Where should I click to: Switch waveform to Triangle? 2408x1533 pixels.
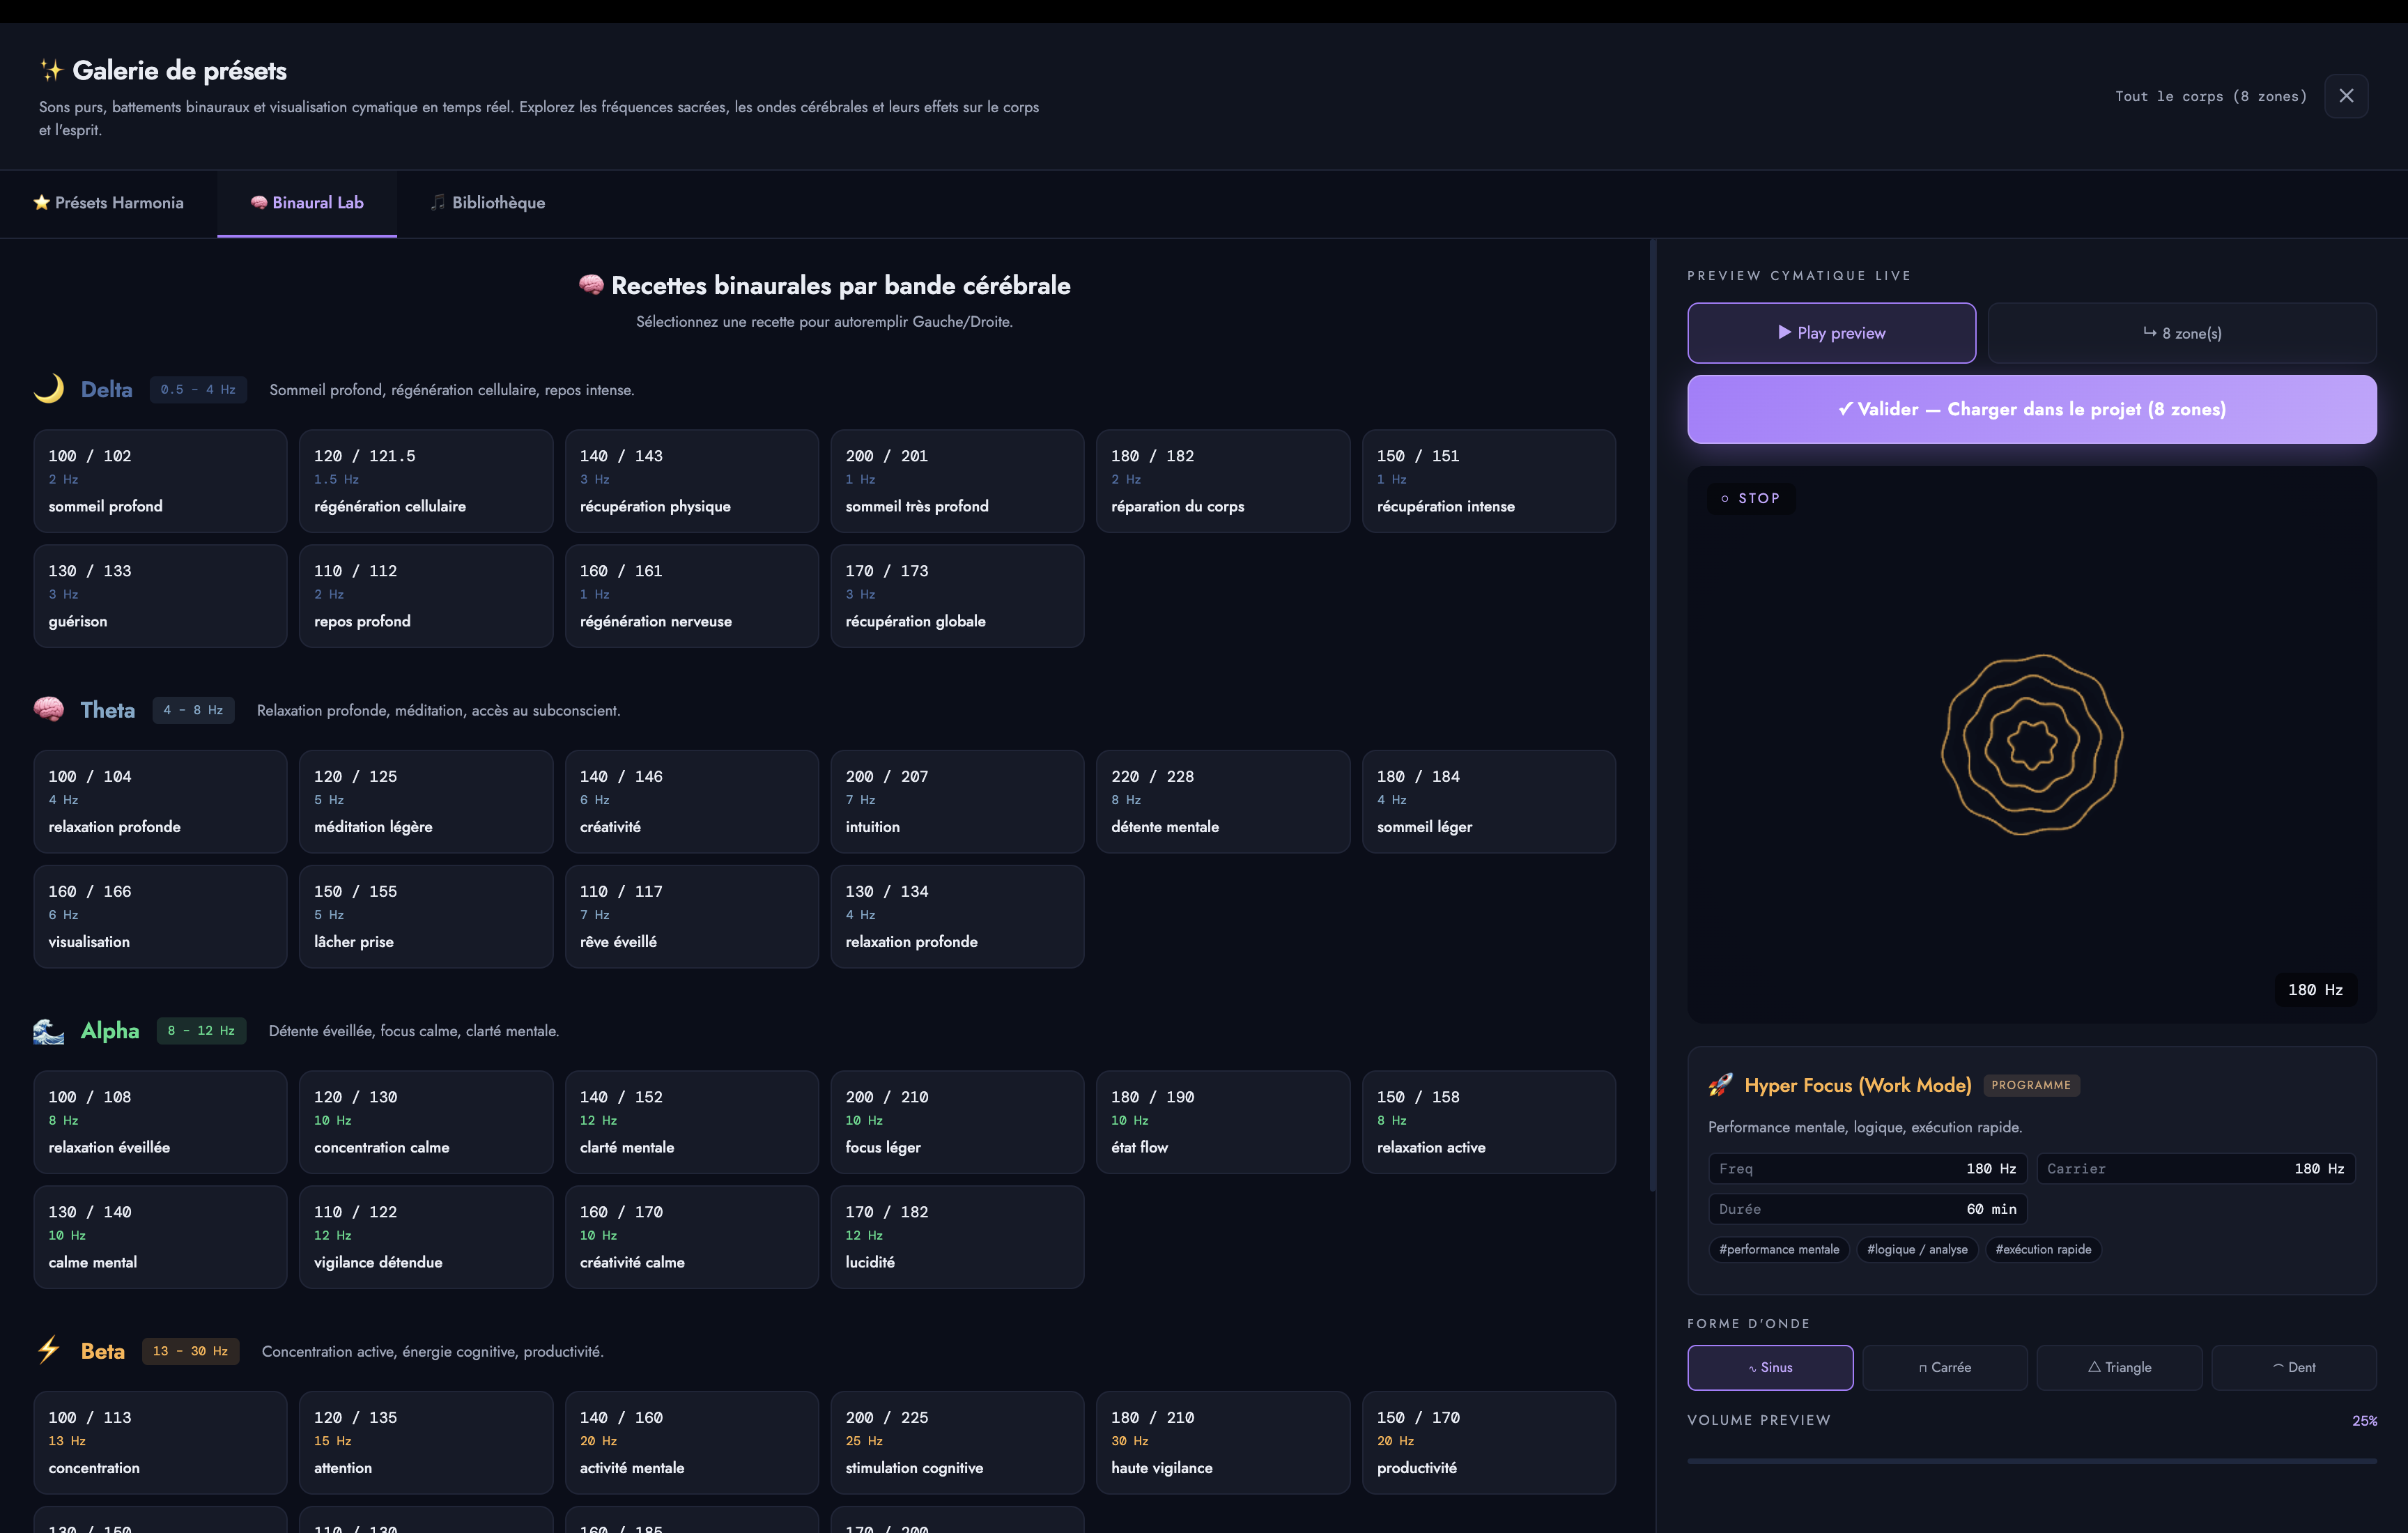click(x=2120, y=1367)
